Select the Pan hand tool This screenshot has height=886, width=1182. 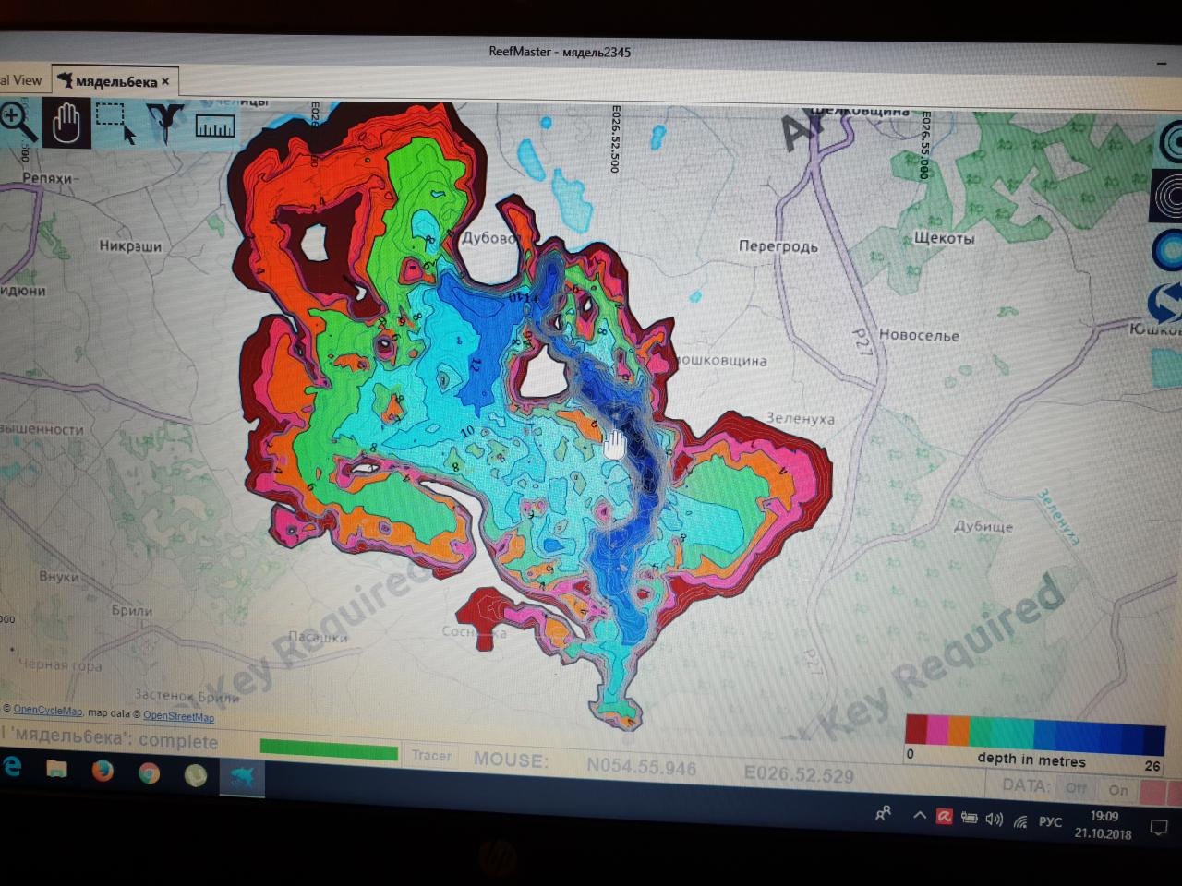66,124
